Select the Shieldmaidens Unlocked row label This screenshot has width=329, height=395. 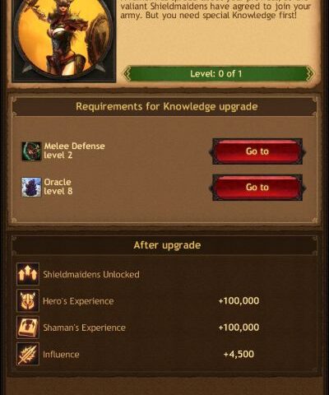91,274
